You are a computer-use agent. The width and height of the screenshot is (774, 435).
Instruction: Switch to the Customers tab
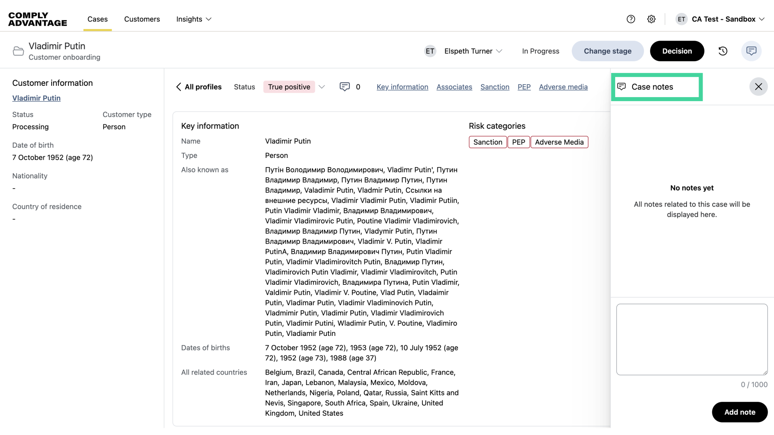pyautogui.click(x=142, y=19)
